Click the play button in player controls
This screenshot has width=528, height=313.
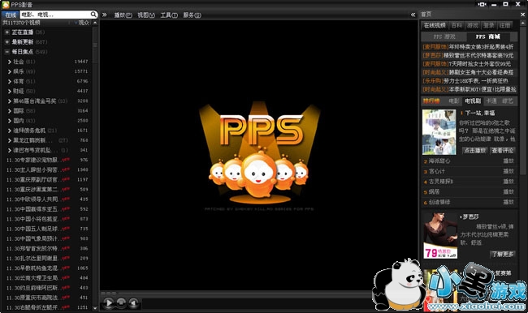click(109, 303)
